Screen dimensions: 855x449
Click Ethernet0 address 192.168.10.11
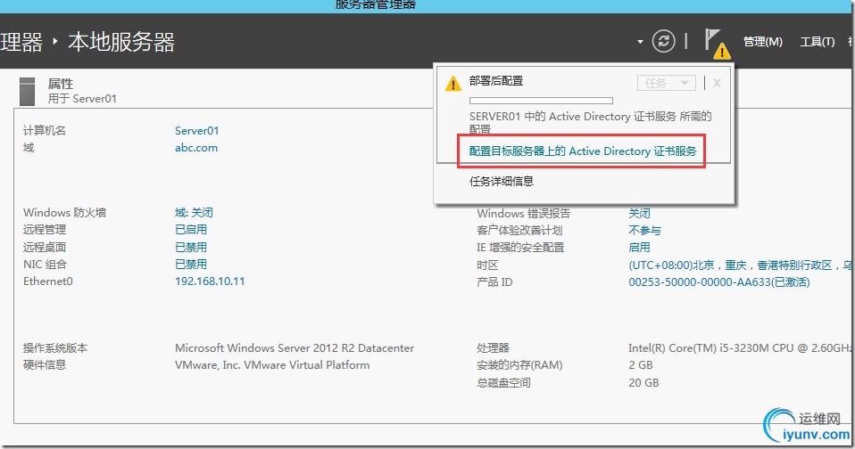pos(210,282)
